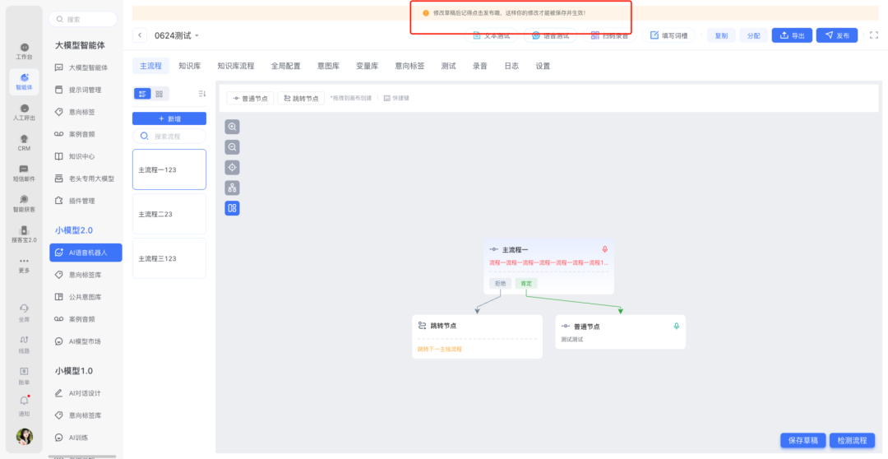Switch flow list to grid view

(159, 94)
